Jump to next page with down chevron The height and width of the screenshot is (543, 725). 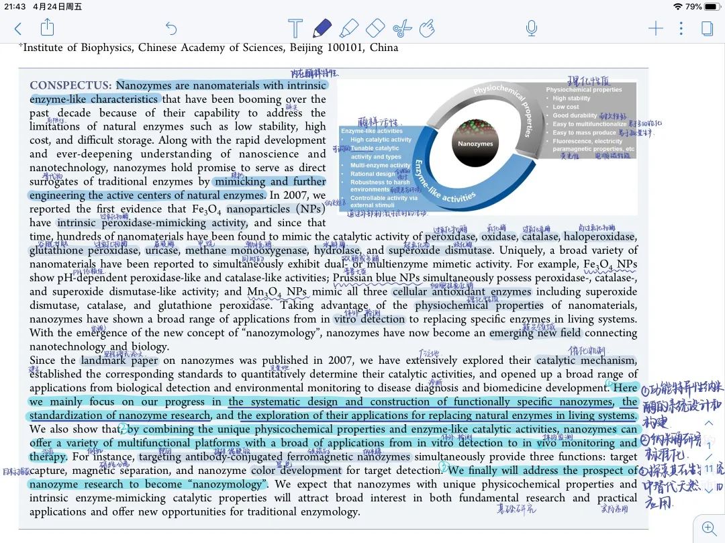[x=708, y=490]
